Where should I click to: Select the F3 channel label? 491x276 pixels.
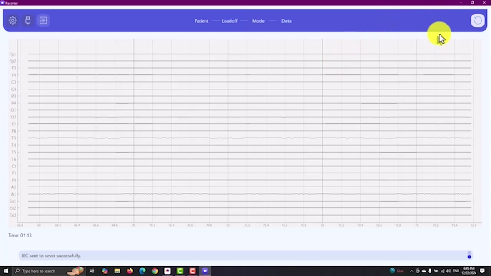(14, 68)
